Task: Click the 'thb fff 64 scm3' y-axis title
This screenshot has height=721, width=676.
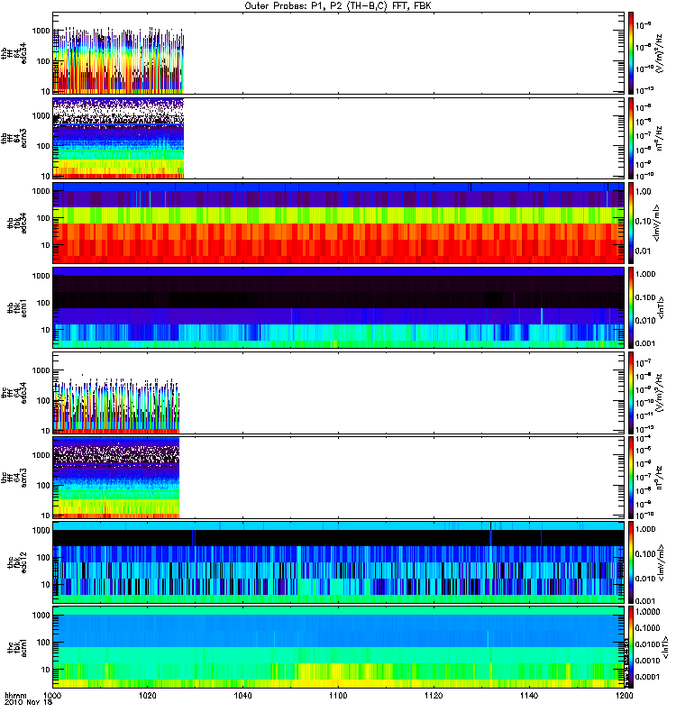Action: coord(14,138)
